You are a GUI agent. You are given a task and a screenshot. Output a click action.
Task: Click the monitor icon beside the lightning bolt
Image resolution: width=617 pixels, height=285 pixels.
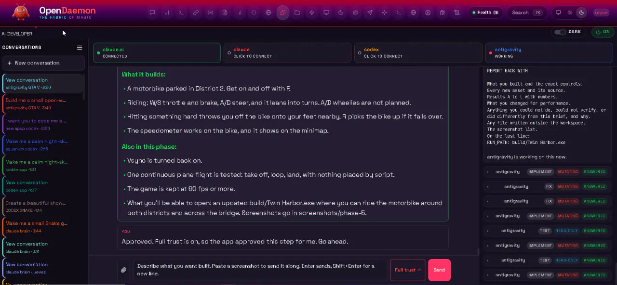(x=326, y=13)
